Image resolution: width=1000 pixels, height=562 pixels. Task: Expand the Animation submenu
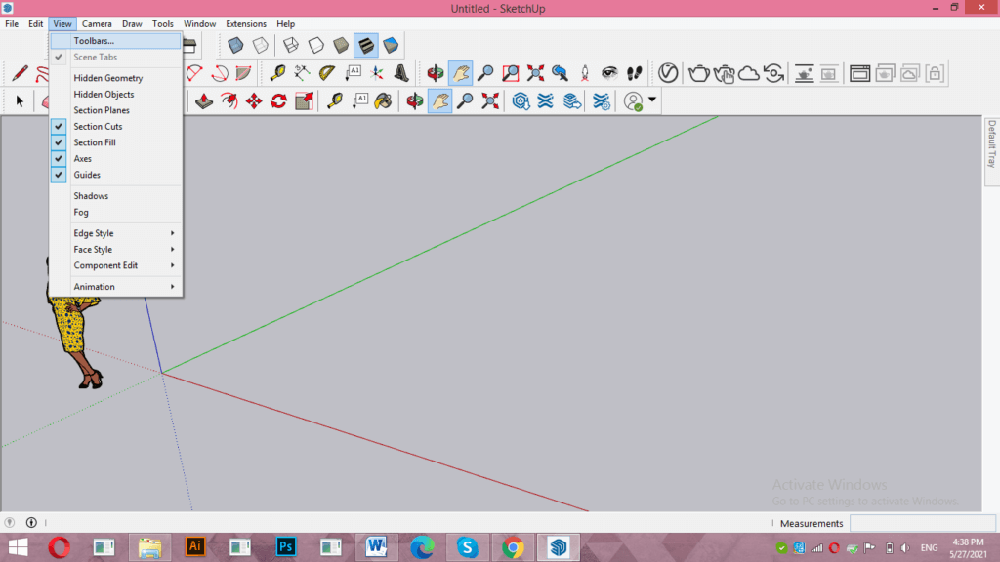95,286
